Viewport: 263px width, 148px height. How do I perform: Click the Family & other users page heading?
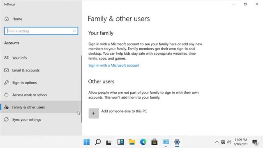click(119, 18)
